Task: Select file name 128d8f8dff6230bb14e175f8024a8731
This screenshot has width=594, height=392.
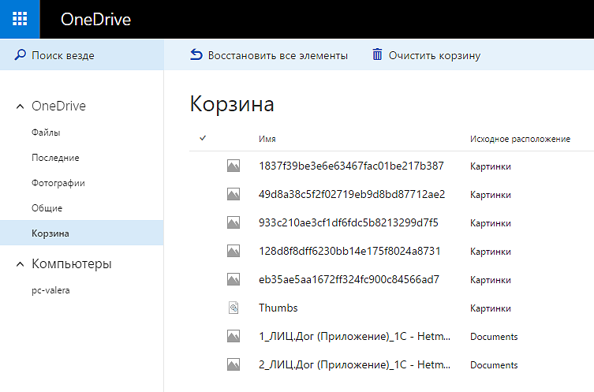Action: (349, 251)
